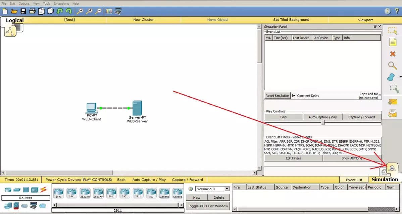Click the WEB-Server device on the canvas
The height and width of the screenshot is (214, 402).
pos(137,108)
